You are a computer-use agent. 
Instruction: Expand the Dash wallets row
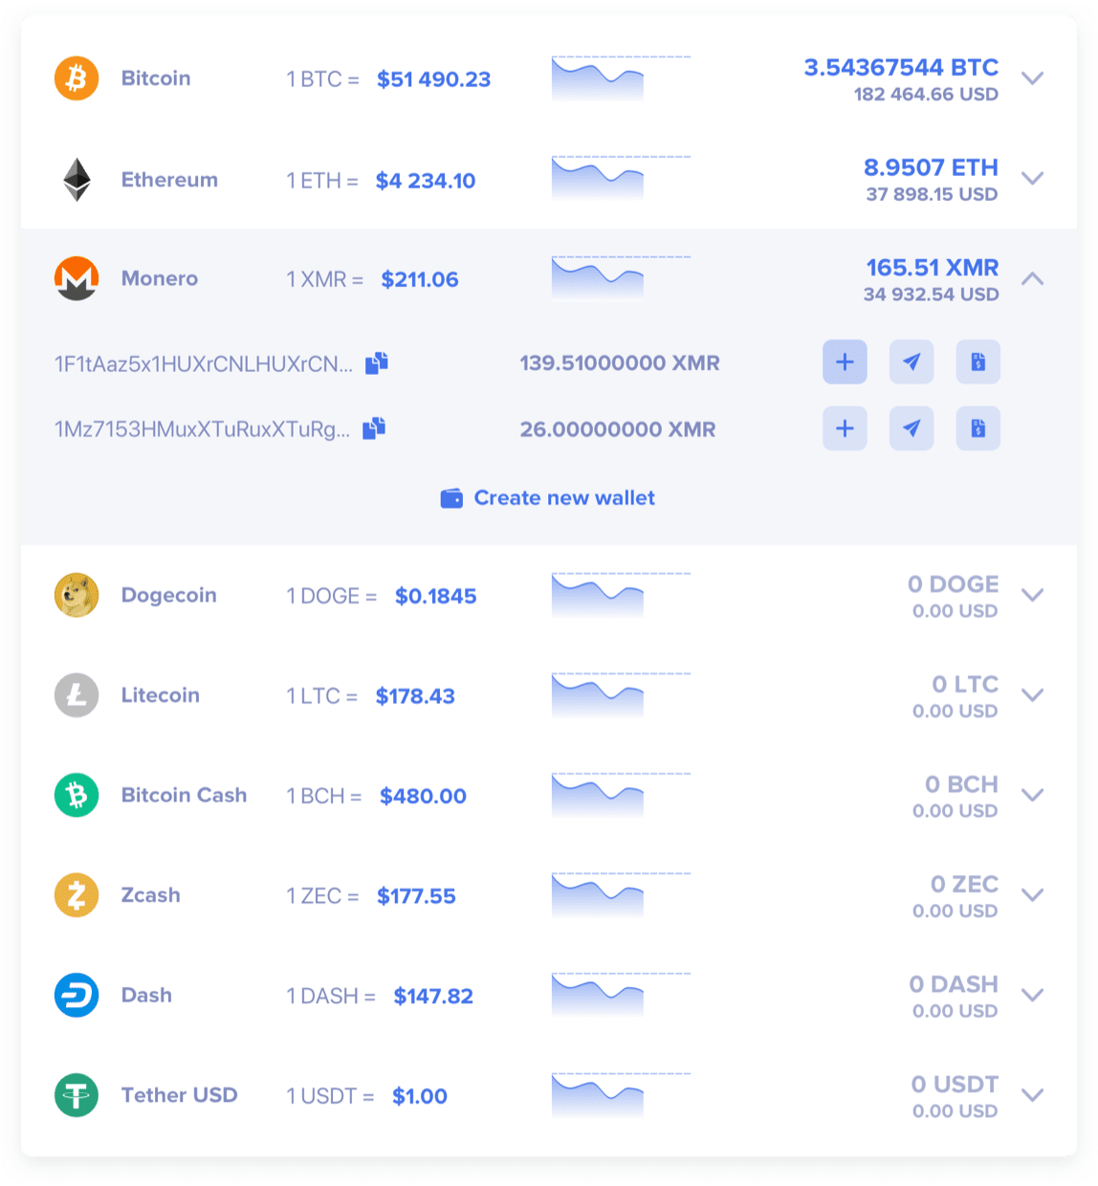click(1032, 995)
